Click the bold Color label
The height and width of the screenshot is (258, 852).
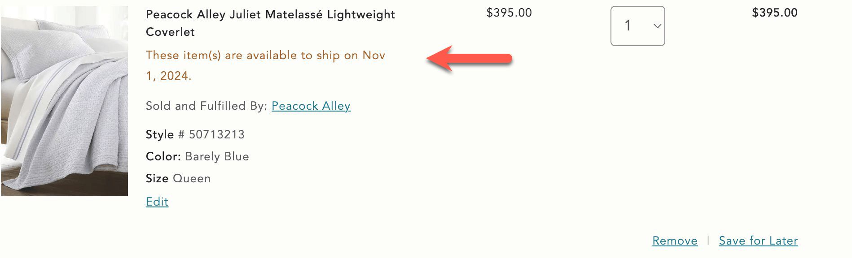coord(163,157)
